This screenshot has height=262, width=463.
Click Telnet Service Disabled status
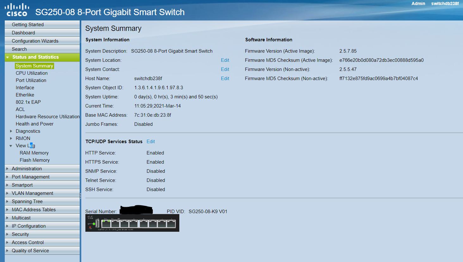tap(156, 180)
